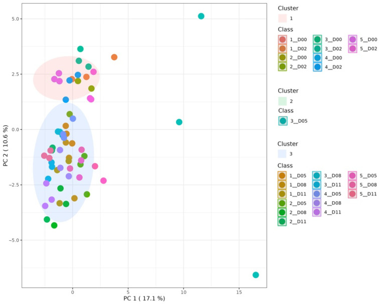This screenshot has height=304, width=379.
Task: Select the 3__D08 legend swatch
Action: [x=317, y=176]
